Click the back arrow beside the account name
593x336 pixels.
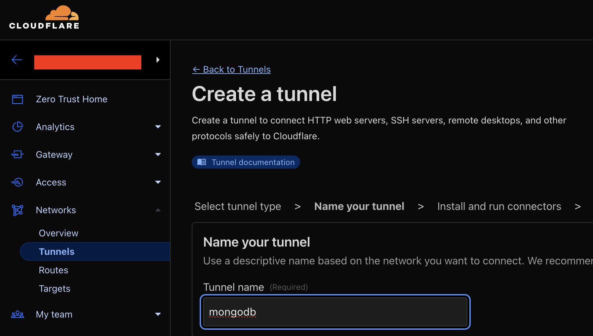click(17, 60)
